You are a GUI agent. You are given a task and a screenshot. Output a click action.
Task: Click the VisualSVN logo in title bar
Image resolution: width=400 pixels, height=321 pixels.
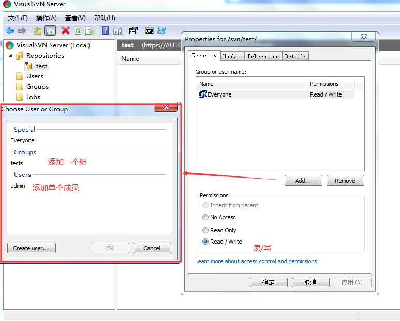pos(7,4)
